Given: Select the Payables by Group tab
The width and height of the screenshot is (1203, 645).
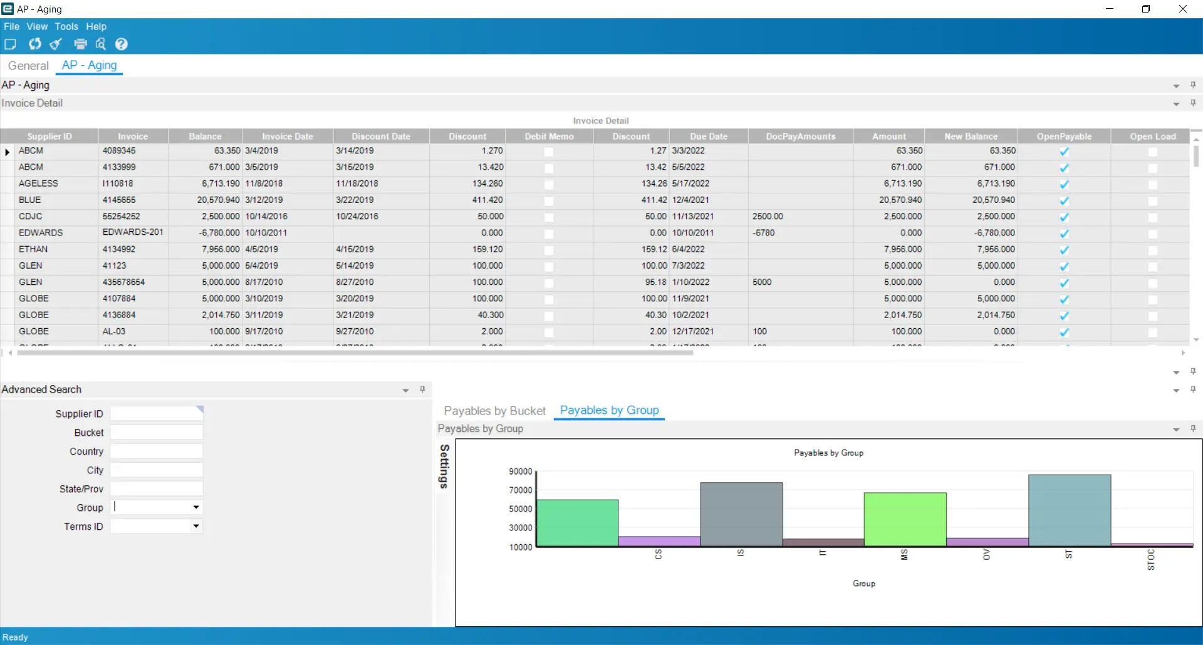Looking at the screenshot, I should 609,410.
